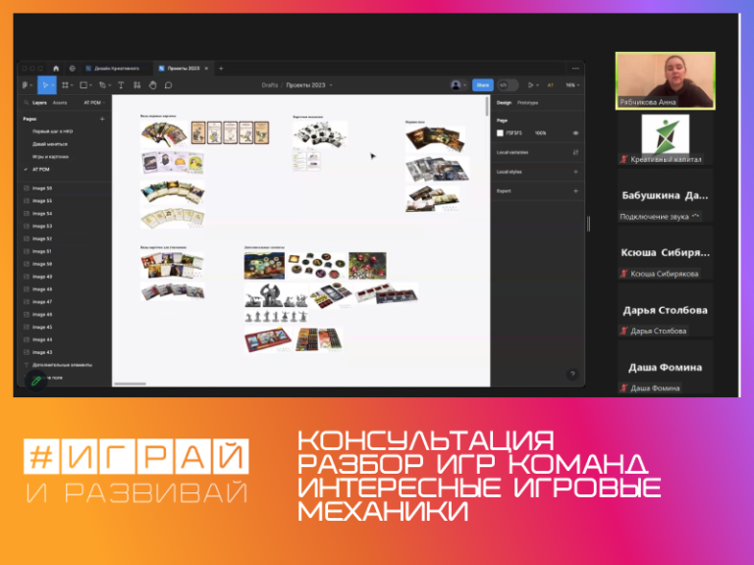Click the vertical canvas scrollbar

(488, 107)
